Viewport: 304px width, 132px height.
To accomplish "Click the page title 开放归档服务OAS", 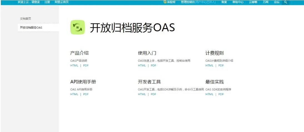I will click(x=133, y=28).
